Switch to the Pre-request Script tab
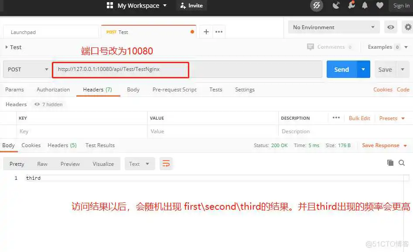The image size is (413, 252). (174, 90)
